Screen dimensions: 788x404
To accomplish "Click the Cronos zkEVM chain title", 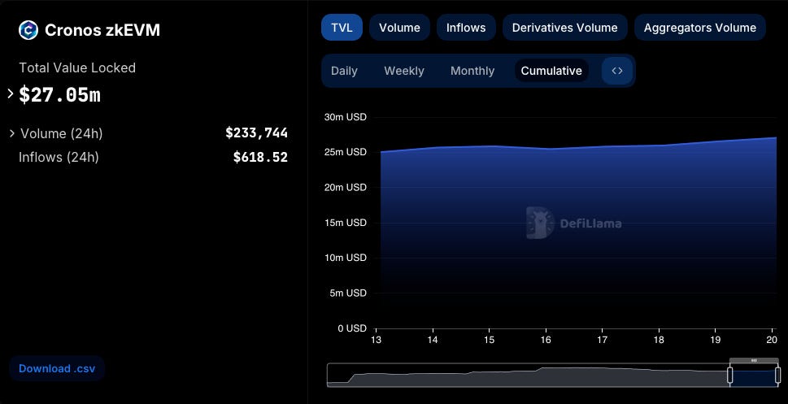I will click(x=102, y=30).
